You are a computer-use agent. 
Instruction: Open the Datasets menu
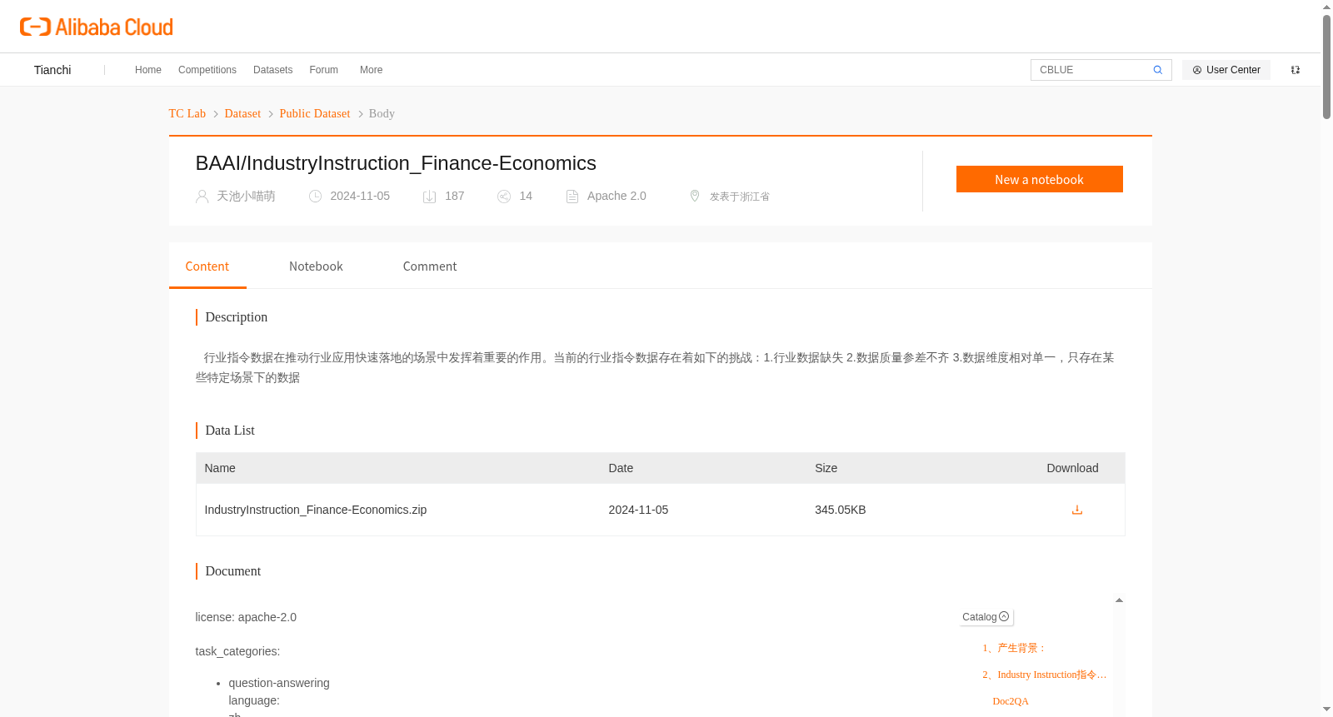(273, 70)
